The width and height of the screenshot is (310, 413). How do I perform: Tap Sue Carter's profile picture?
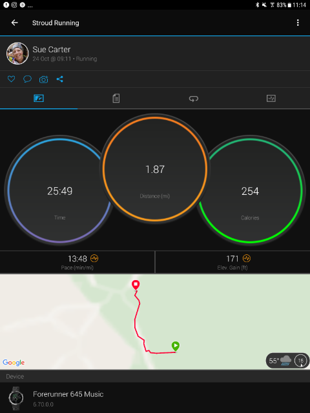17,54
